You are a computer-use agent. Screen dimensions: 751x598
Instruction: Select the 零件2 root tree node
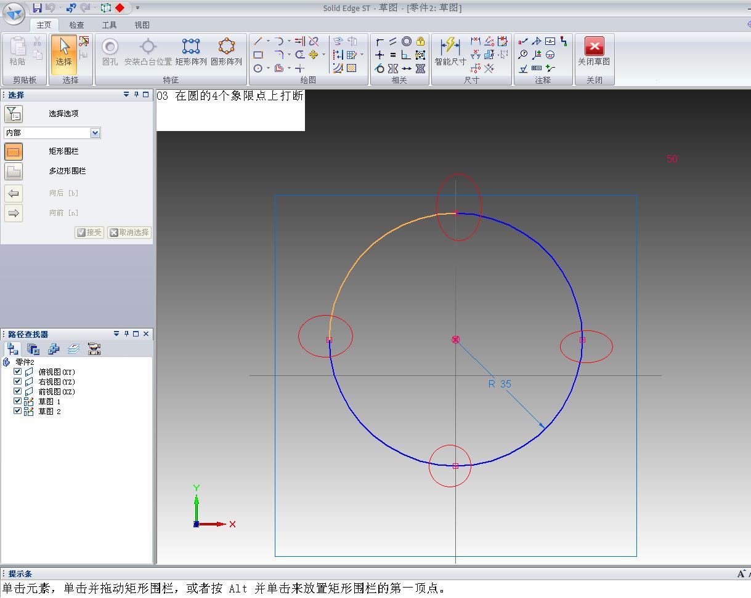25,362
